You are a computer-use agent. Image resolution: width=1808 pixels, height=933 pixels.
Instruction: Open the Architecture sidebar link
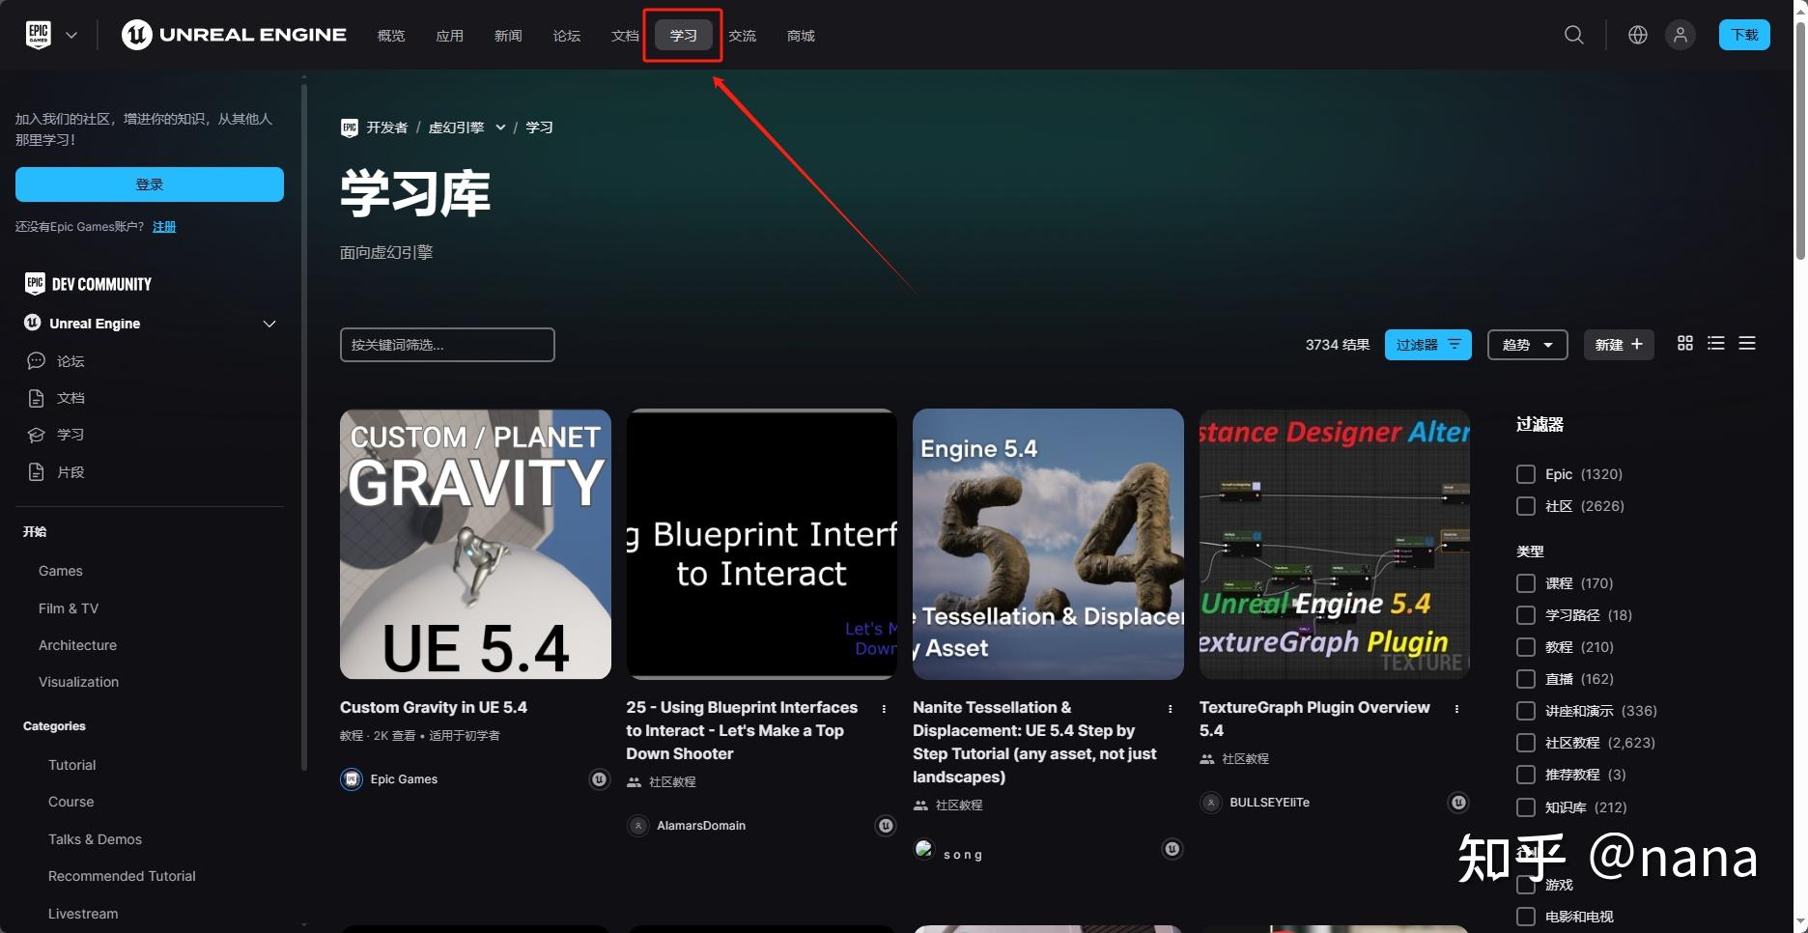(x=77, y=645)
